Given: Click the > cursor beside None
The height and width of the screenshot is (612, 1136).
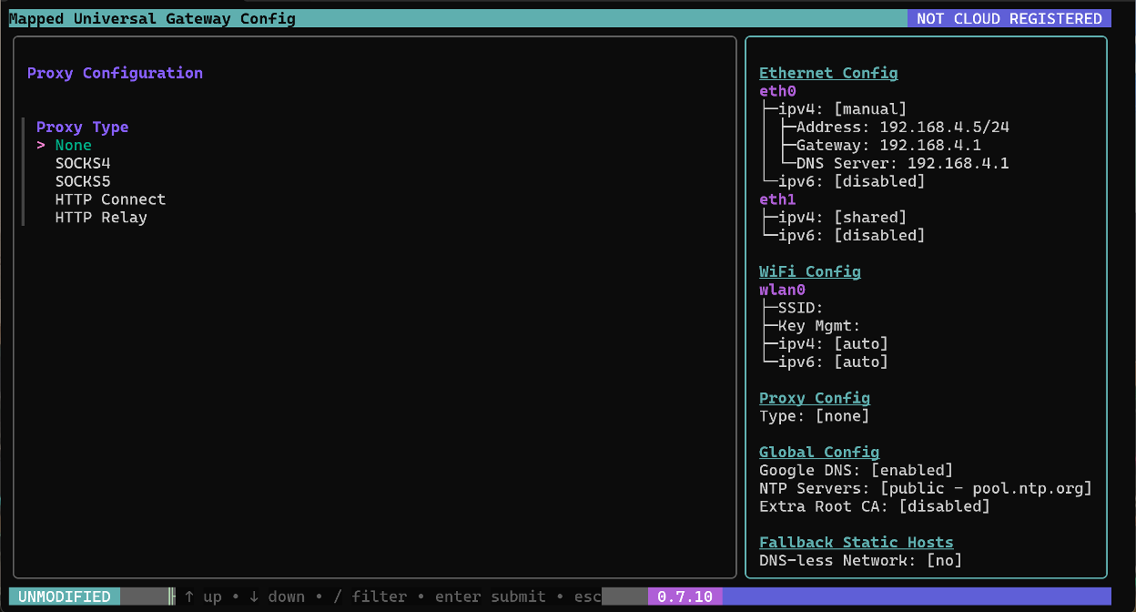Looking at the screenshot, I should point(41,145).
